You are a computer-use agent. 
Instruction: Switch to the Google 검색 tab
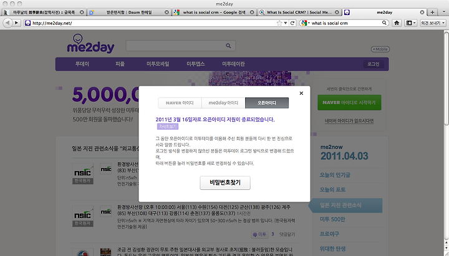214,12
